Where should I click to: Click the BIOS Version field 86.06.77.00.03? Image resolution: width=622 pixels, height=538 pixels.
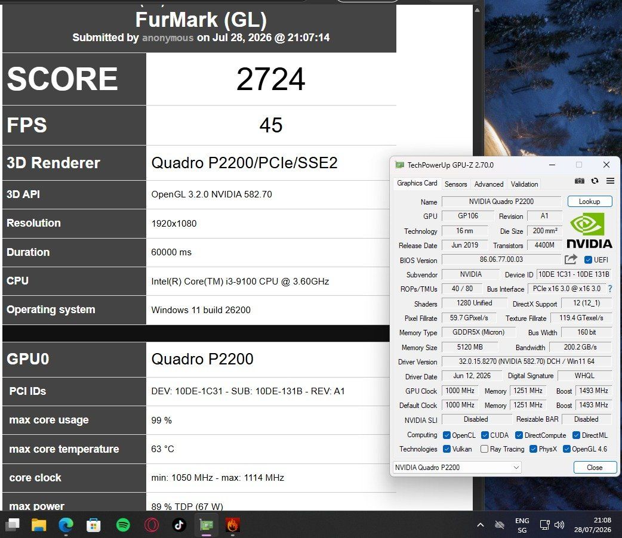501,259
